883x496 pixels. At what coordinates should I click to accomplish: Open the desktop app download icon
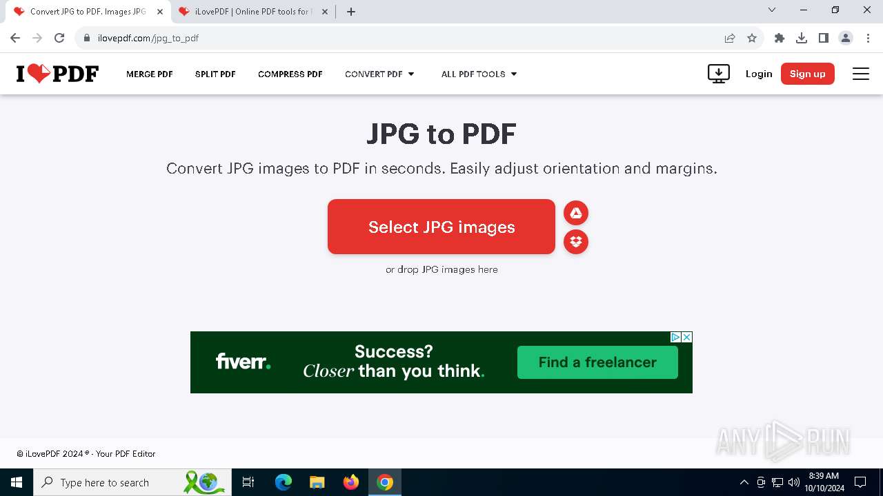click(719, 74)
